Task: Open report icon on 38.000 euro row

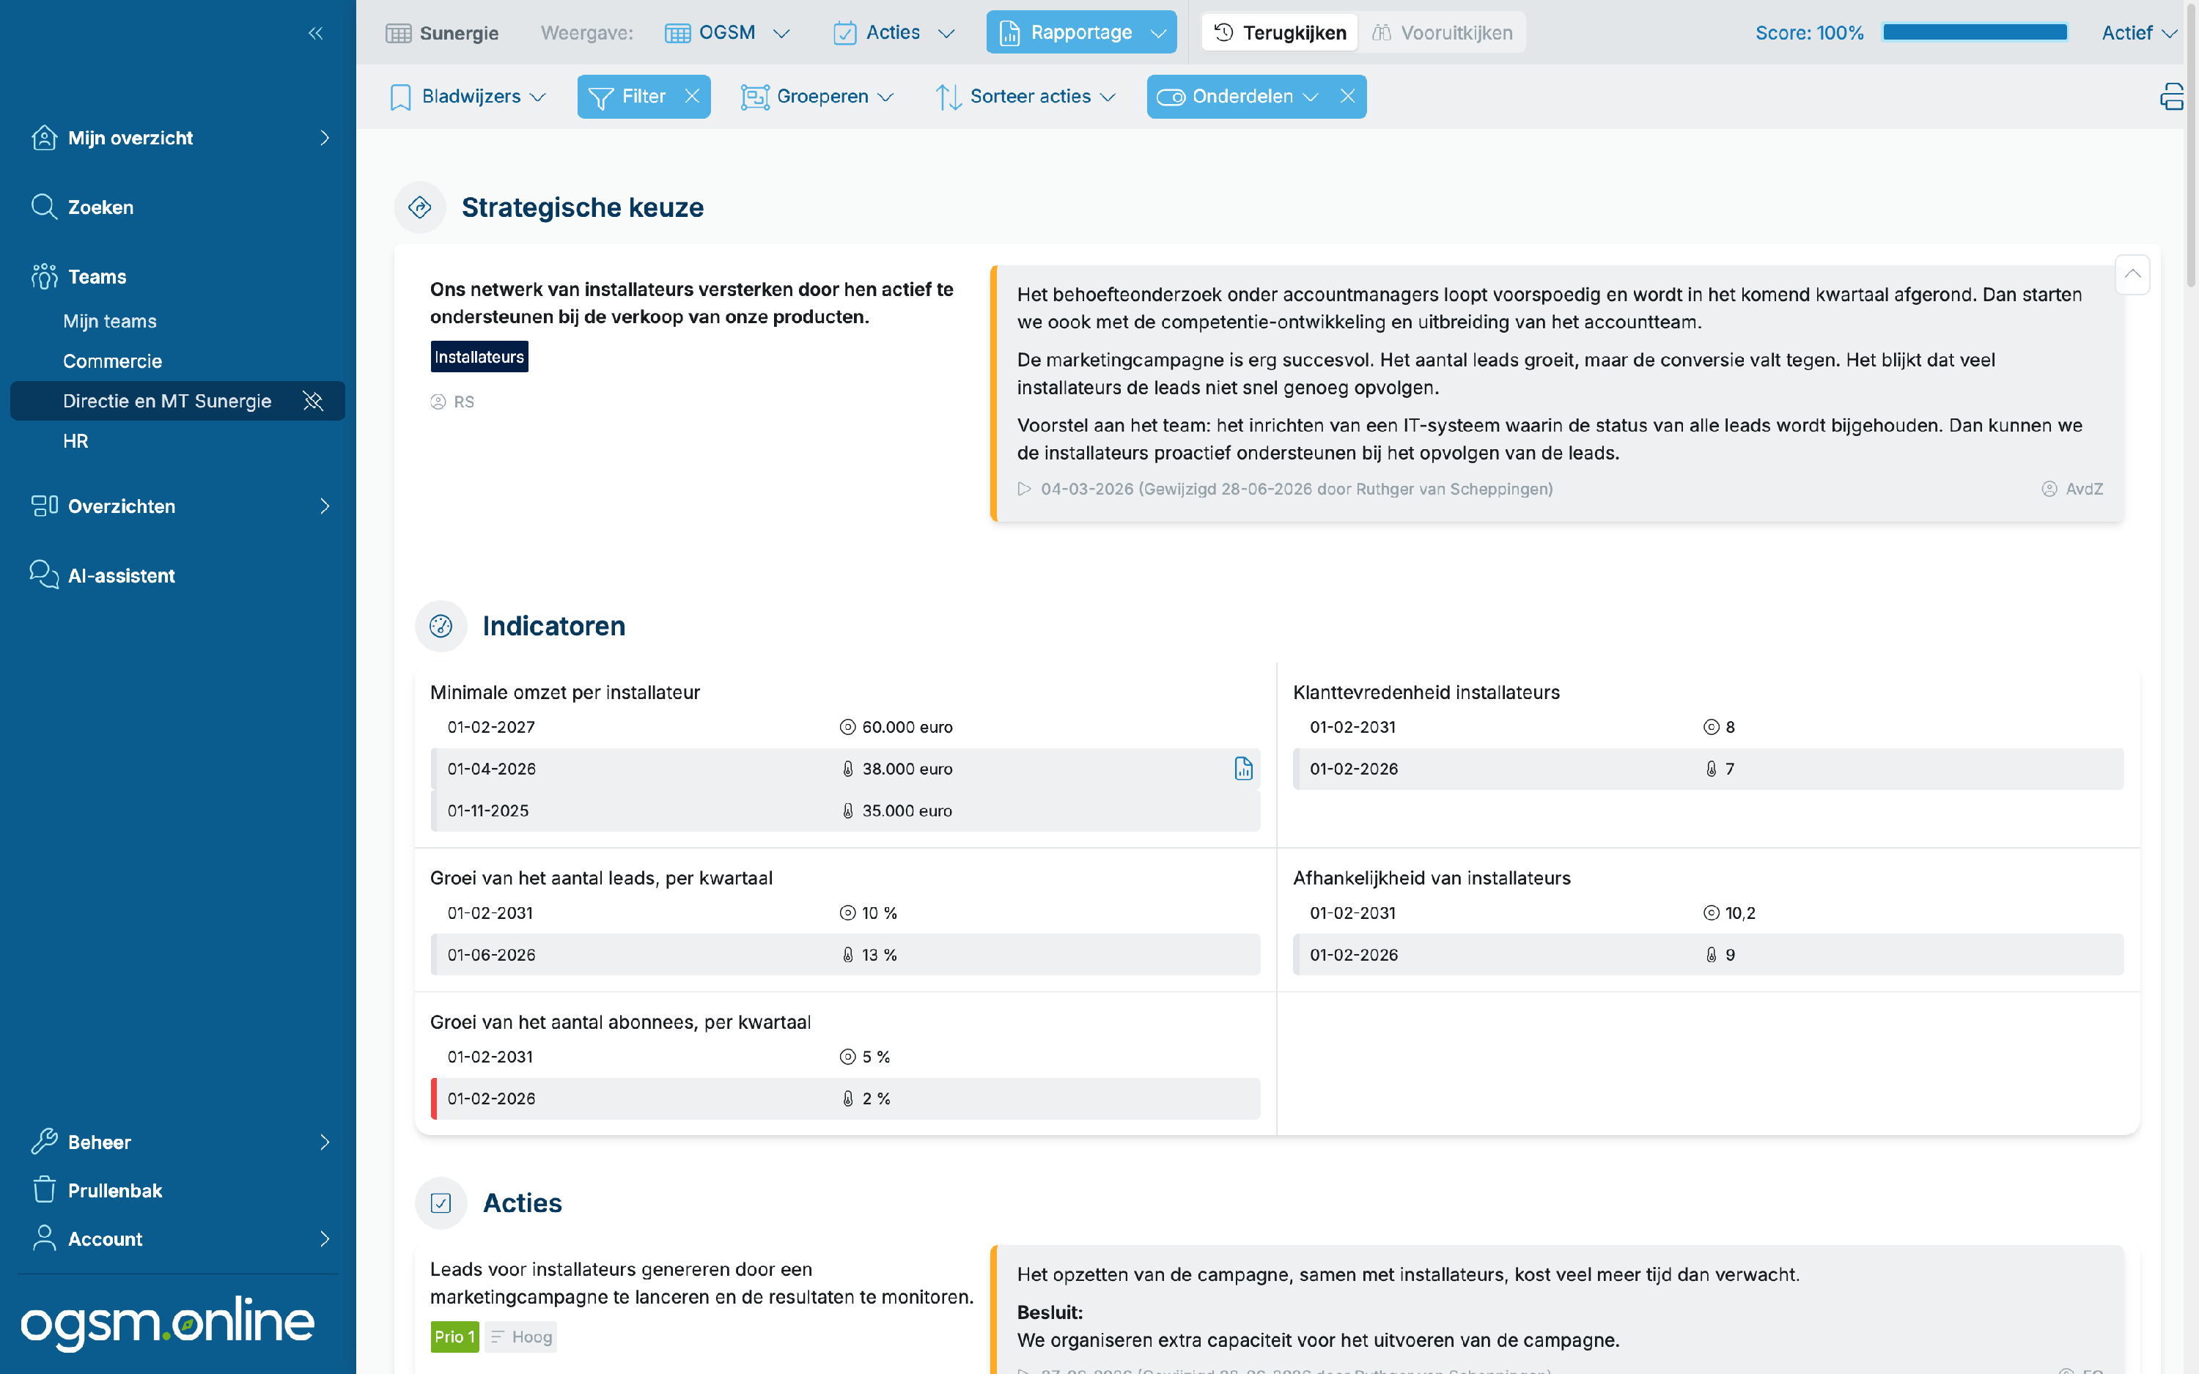Action: tap(1243, 769)
